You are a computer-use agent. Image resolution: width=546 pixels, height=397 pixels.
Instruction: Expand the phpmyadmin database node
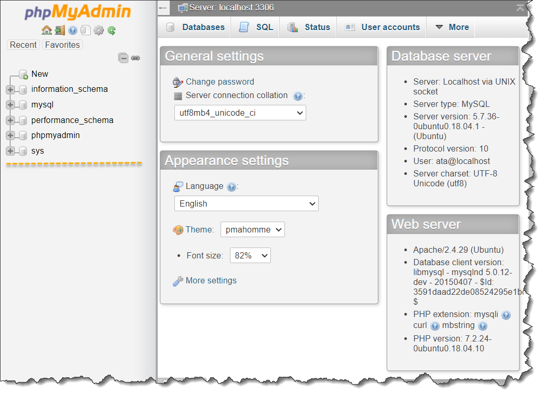coord(10,135)
